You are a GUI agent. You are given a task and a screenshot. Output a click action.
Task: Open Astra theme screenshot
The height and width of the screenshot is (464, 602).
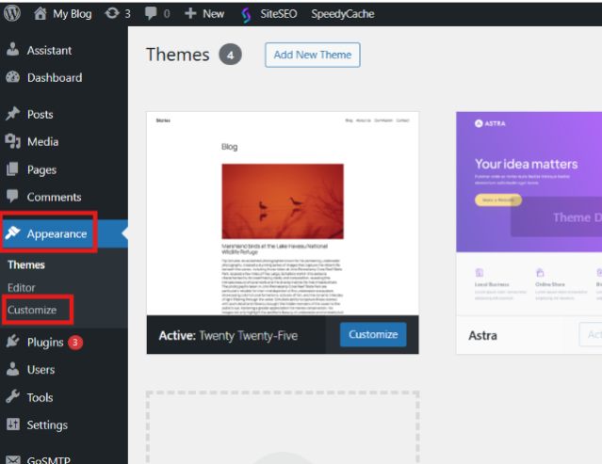[529, 214]
